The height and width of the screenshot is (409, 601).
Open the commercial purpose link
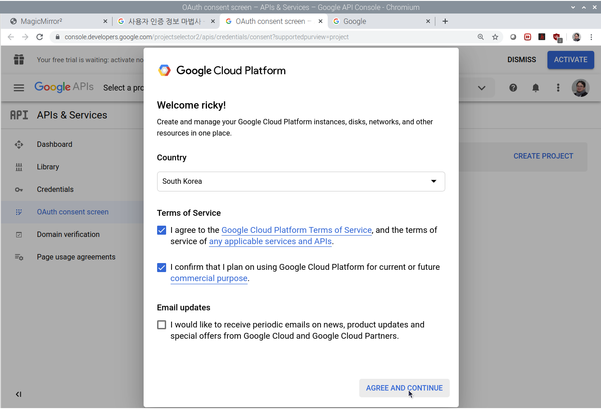(x=209, y=278)
